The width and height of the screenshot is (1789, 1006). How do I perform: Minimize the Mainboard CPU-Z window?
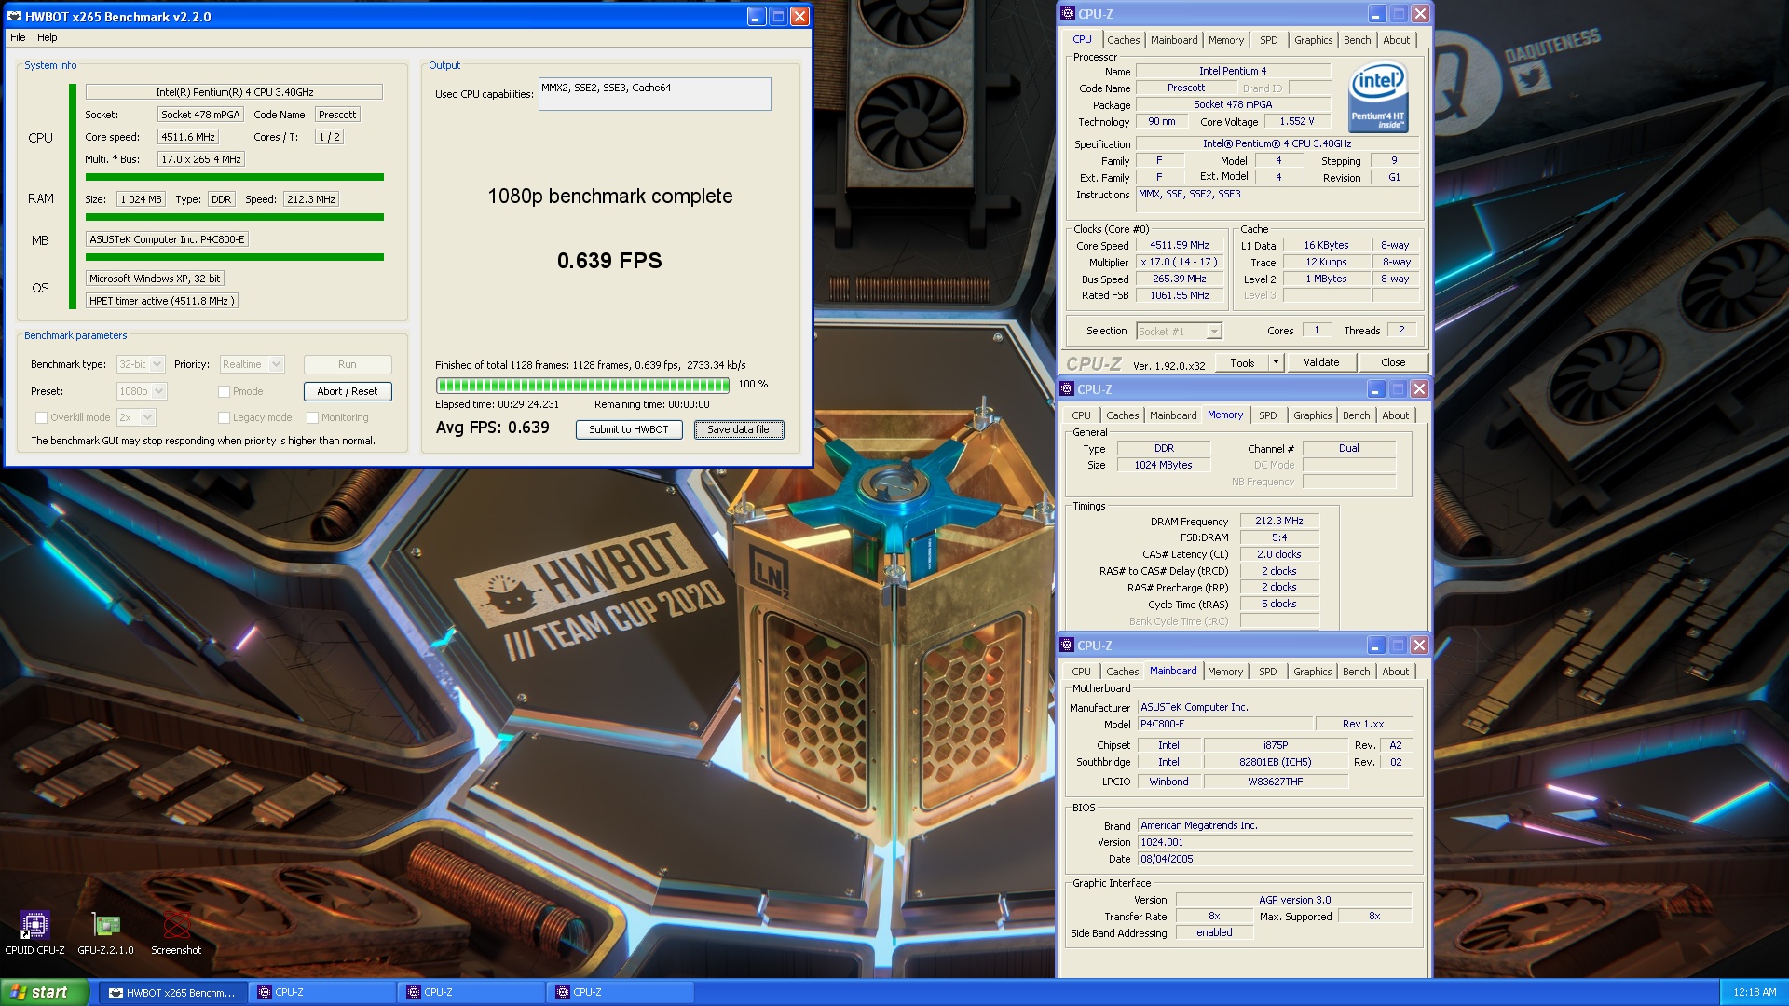1376,646
